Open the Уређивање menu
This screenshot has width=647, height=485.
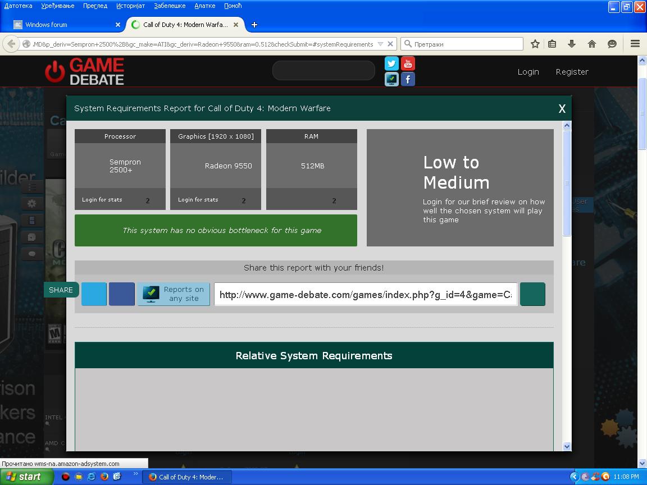(x=58, y=6)
